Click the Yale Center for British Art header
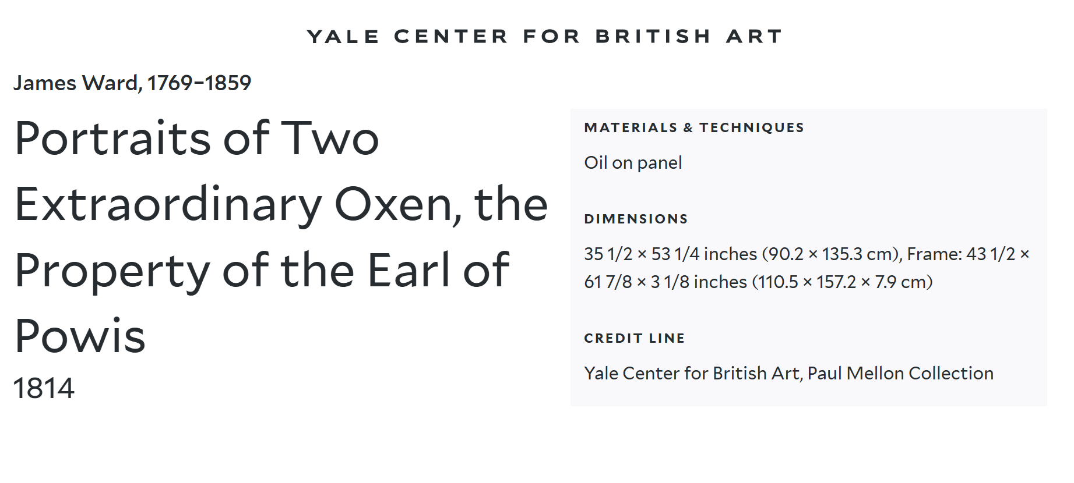The image size is (1074, 483). click(x=545, y=36)
